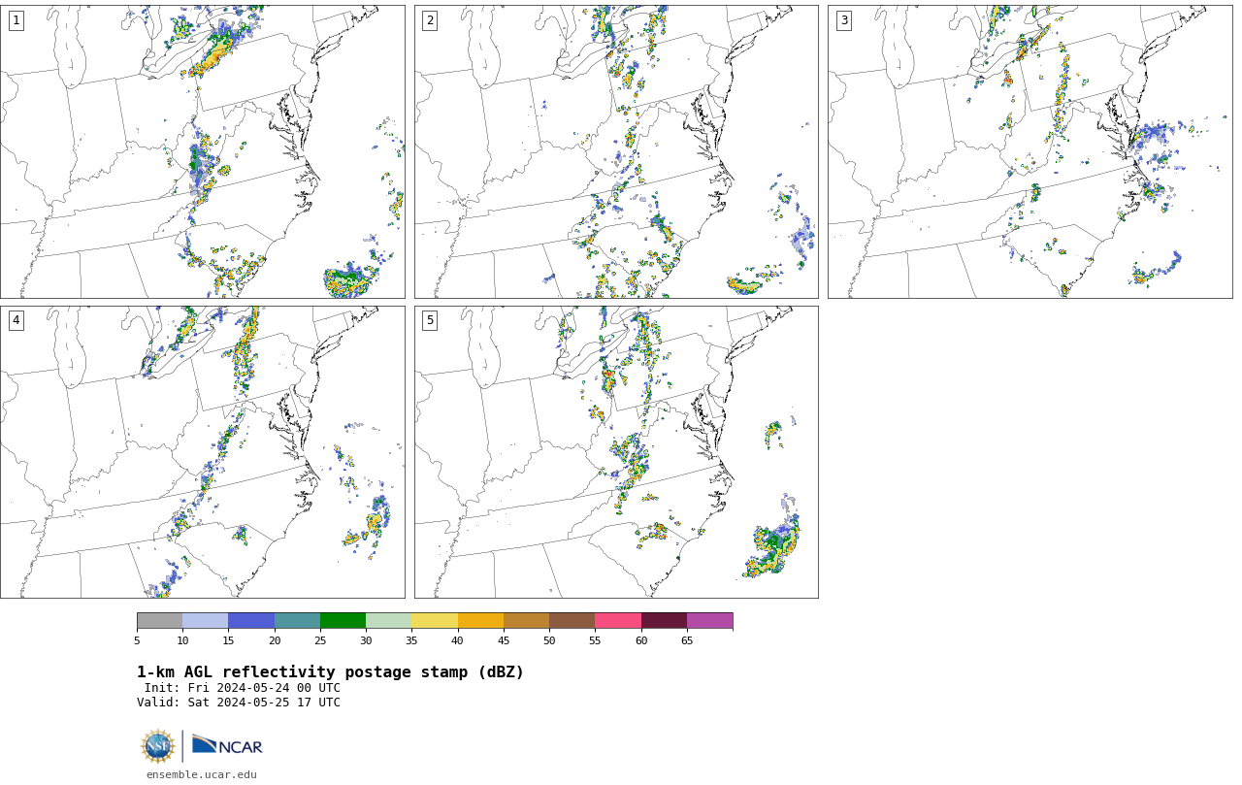Screen dimensions: 1242x785
Task: Click the orange 40-45 dBZ swatch
Action: click(480, 621)
